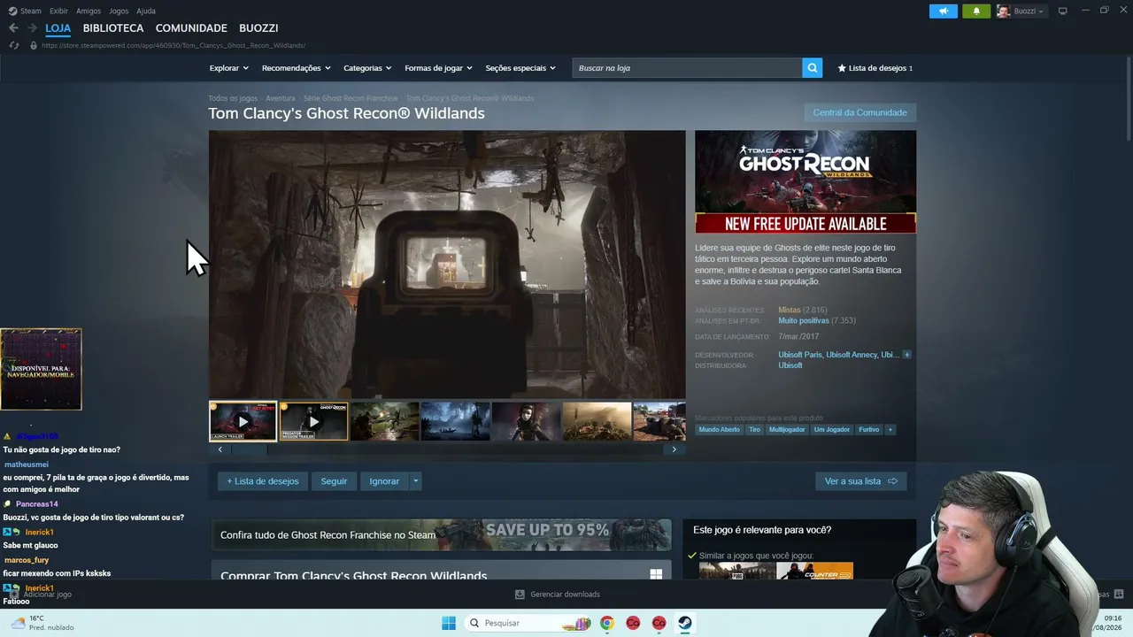Viewport: 1133px width, 637px height.
Task: Play the Predator Mission Trailer thumbnail
Action: 313,421
